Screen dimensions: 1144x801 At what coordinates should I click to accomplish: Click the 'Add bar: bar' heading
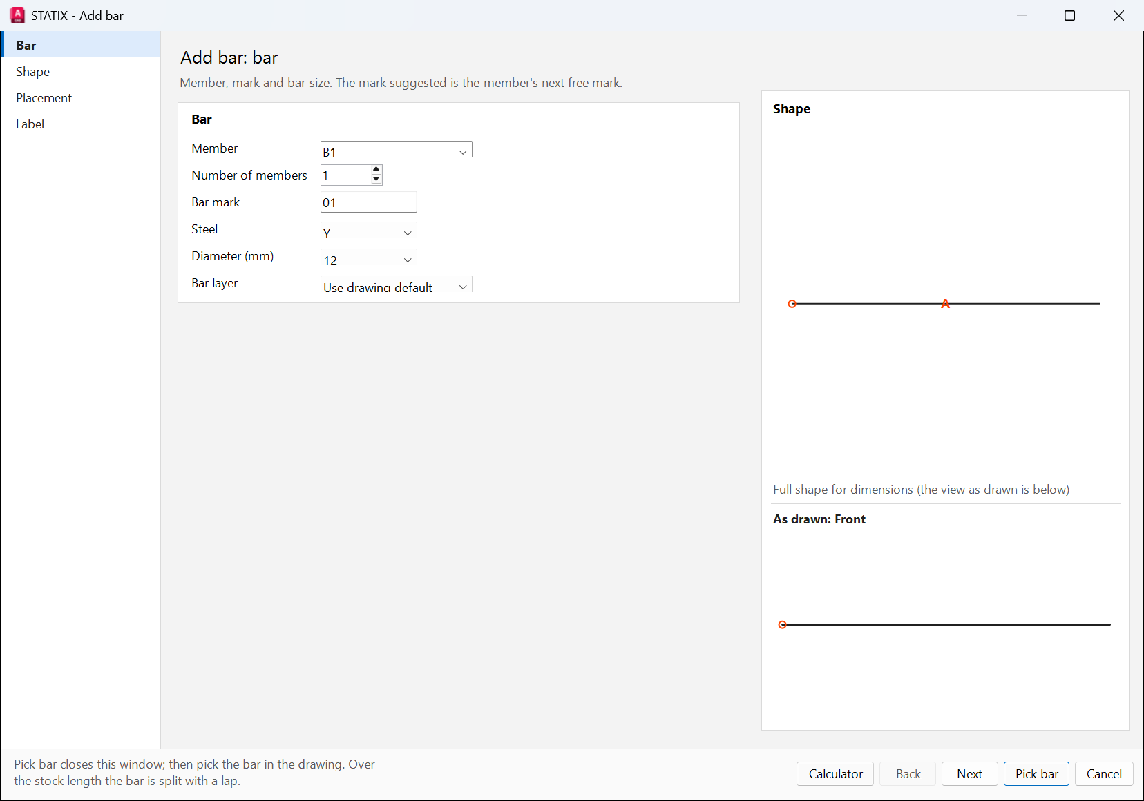(229, 57)
